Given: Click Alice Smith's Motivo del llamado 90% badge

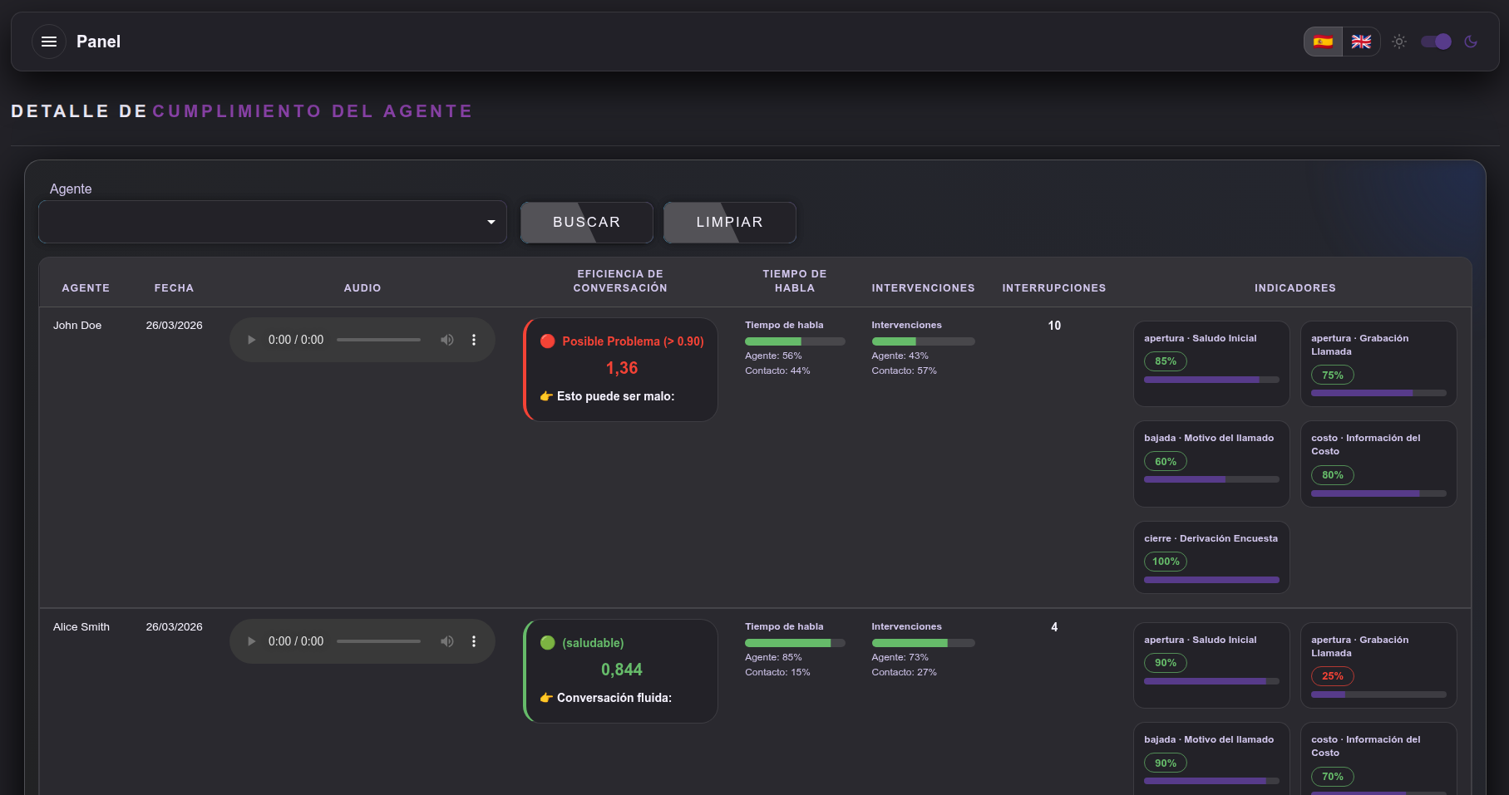Looking at the screenshot, I should pyautogui.click(x=1166, y=763).
